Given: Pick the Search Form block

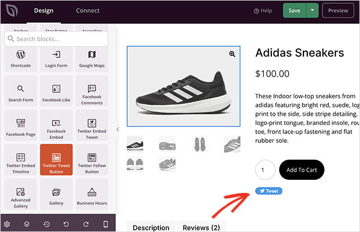Looking at the screenshot, I should (21, 91).
